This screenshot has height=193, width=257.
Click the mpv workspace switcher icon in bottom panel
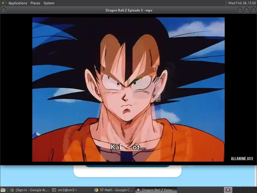pyautogui.click(x=228, y=190)
